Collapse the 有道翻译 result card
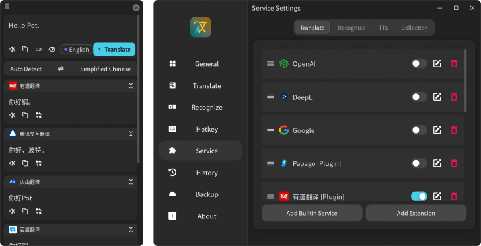 [x=131, y=86]
